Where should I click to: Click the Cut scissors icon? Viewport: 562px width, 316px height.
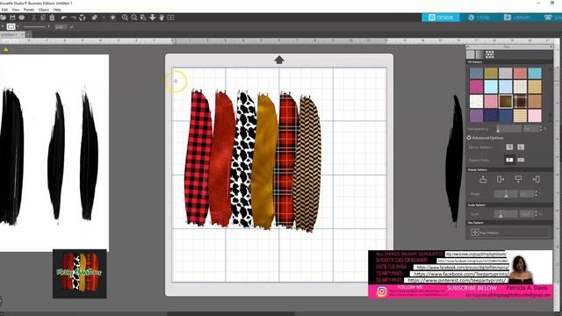pyautogui.click(x=33, y=18)
